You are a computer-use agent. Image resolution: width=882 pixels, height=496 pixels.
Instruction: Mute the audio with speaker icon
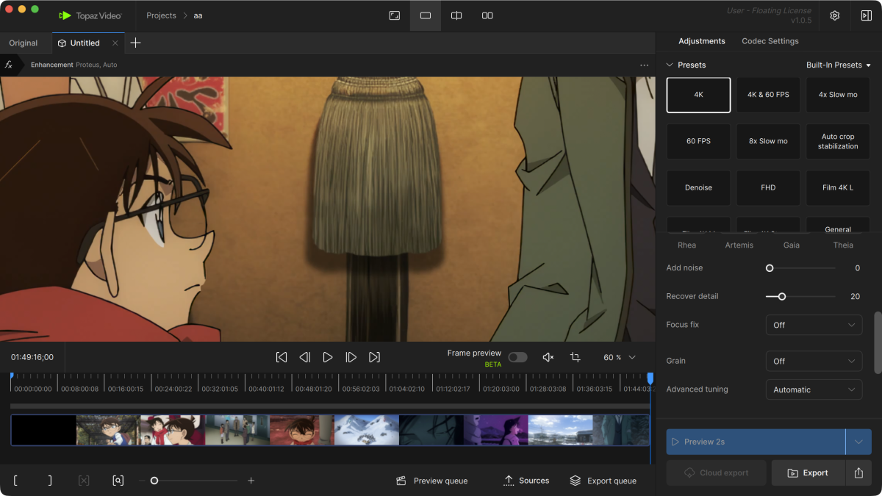tap(548, 357)
